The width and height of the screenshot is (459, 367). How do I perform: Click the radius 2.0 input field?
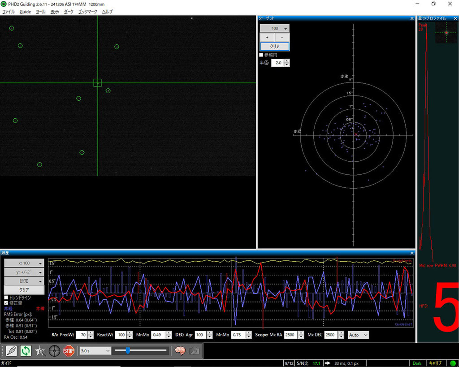[x=277, y=63]
